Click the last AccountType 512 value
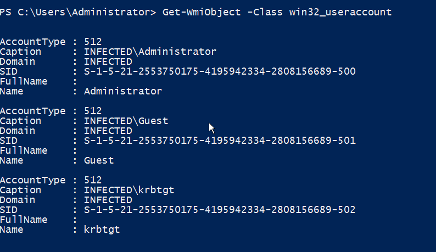Image resolution: width=436 pixels, height=252 pixels. 93,180
